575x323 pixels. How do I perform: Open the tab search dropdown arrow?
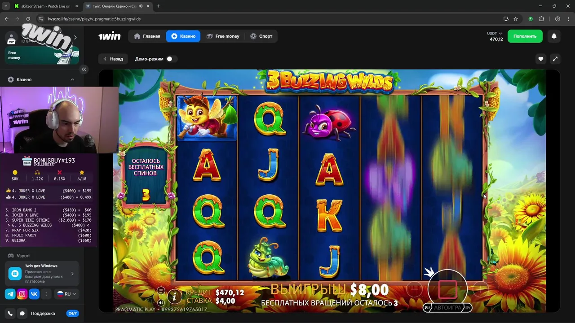[6, 6]
